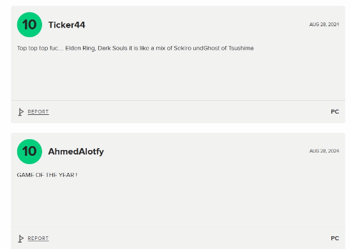351x249 pixels.
Task: Click the flag icon in AhmedAlotfy's review footer
Action: 20,239
